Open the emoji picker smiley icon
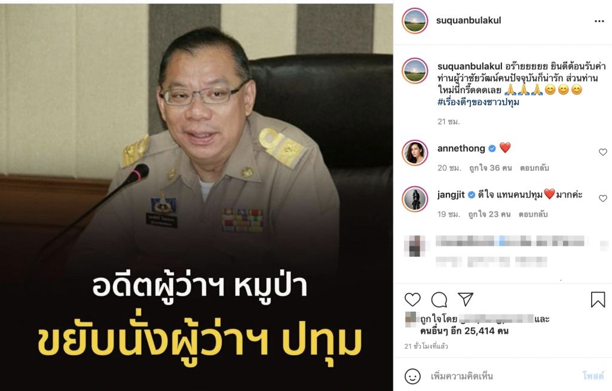This screenshot has height=391, width=612. click(x=412, y=376)
